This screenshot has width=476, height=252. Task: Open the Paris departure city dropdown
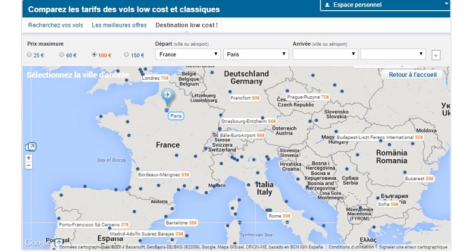click(x=256, y=54)
